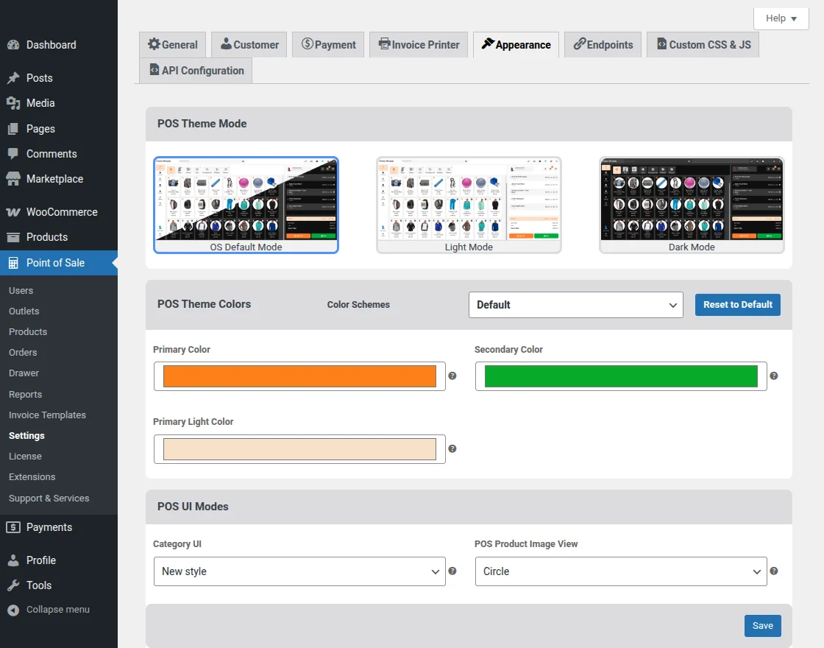Select the OS Default Mode theme thumbnail

point(246,205)
